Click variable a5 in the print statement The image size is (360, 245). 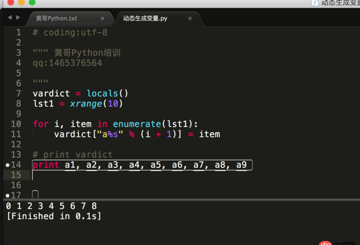[156, 165]
